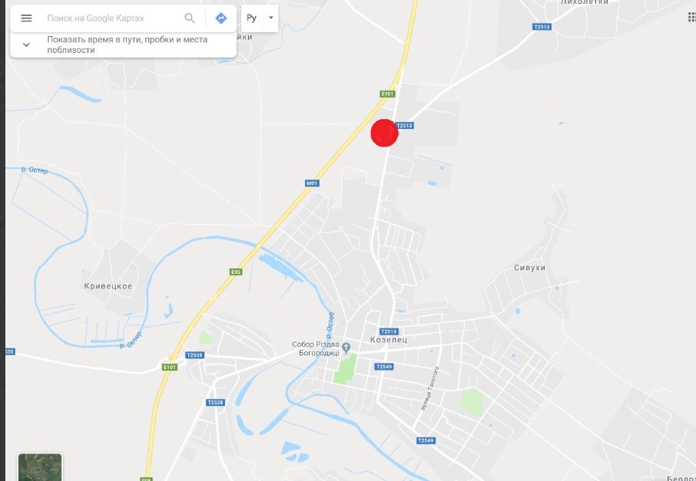This screenshot has width=696, height=481.
Task: Click the T2535 road badge
Action: (x=195, y=355)
